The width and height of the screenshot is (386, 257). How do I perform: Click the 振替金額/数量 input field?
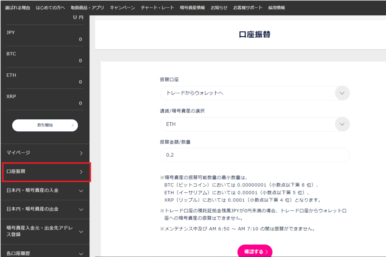point(254,155)
